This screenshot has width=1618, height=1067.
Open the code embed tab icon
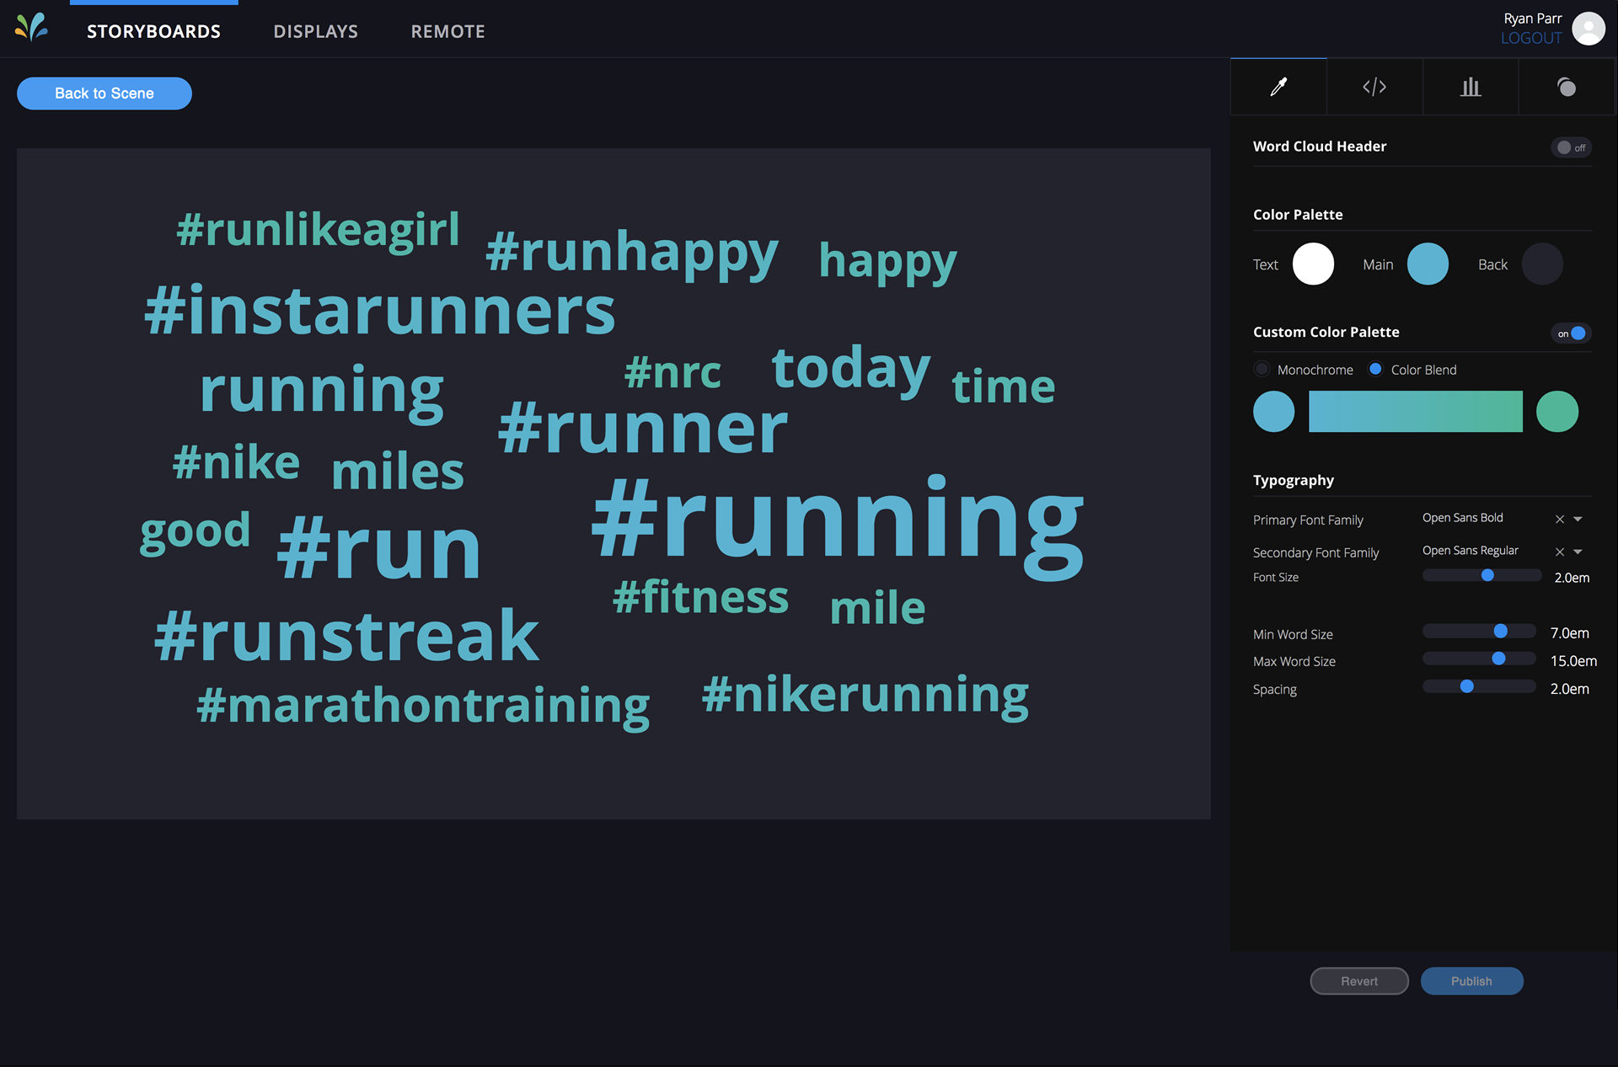point(1374,87)
